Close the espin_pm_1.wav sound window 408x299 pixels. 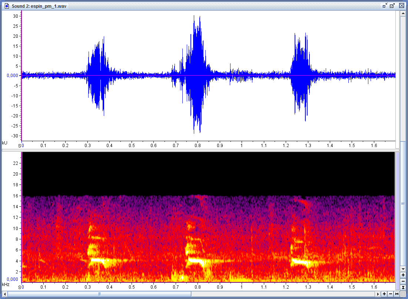402,6
